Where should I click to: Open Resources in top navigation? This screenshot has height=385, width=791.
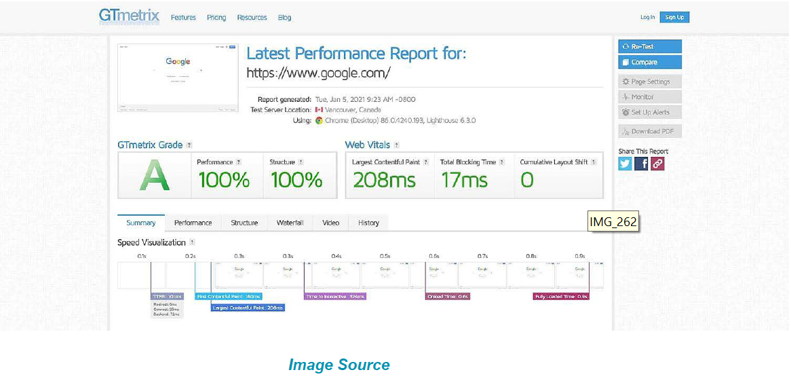[x=252, y=18]
